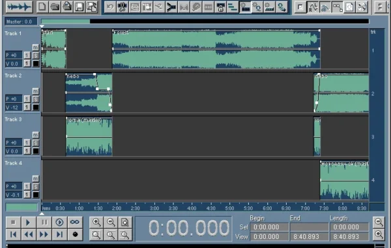Image resolution: width=391 pixels, height=248 pixels.
Task: Click the Save All multiple-floppy icon
Action: coord(91,7)
